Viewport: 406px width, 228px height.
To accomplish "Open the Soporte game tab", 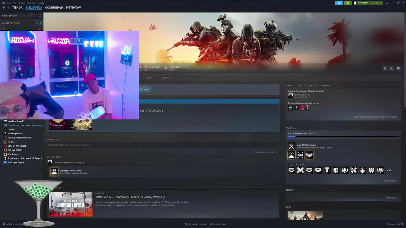I will pyautogui.click(x=165, y=78).
